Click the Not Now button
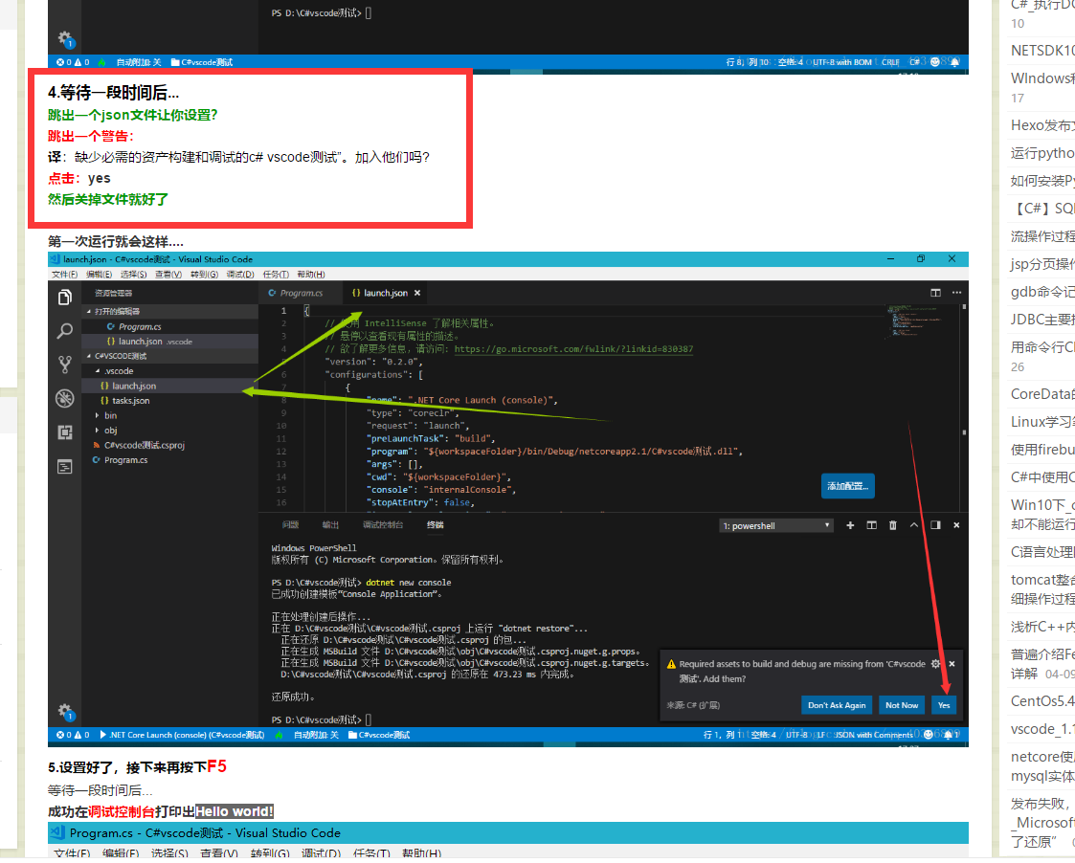Image resolution: width=1075 pixels, height=863 pixels. point(902,705)
